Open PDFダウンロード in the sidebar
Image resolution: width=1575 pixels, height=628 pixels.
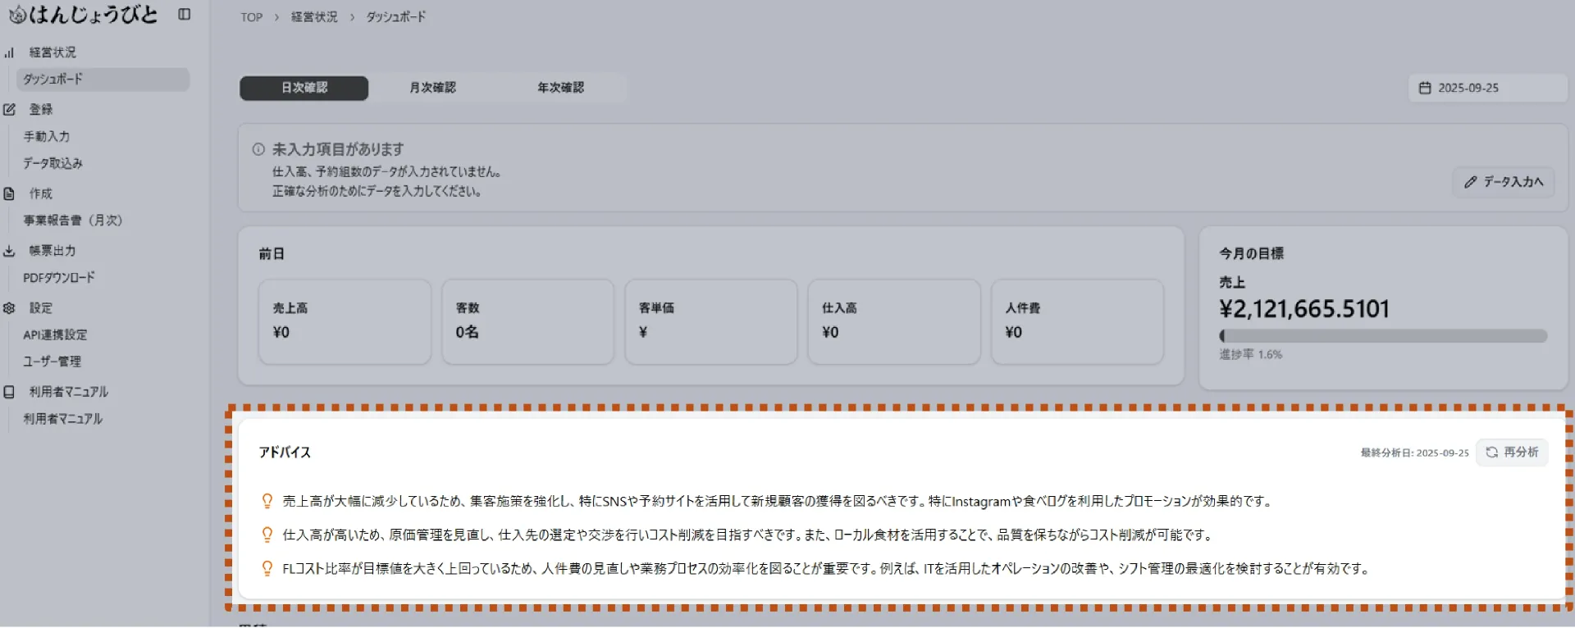coord(59,278)
